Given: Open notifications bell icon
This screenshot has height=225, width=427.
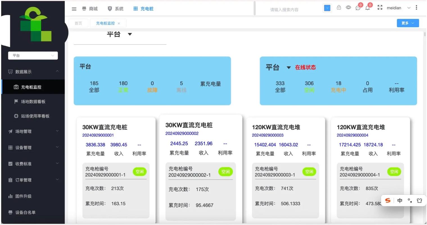Looking at the screenshot, I should tap(367, 8).
